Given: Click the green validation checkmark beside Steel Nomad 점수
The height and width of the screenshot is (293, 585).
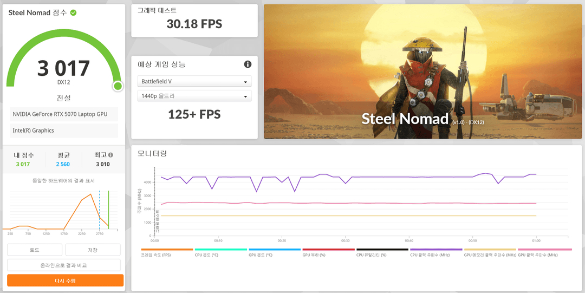Looking at the screenshot, I should point(73,12).
